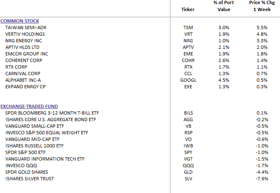Image resolution: width=280 pixels, height=193 pixels.
Task: Select SPDR GOLD SHARES' -4.4% price change
Action: coord(262,172)
